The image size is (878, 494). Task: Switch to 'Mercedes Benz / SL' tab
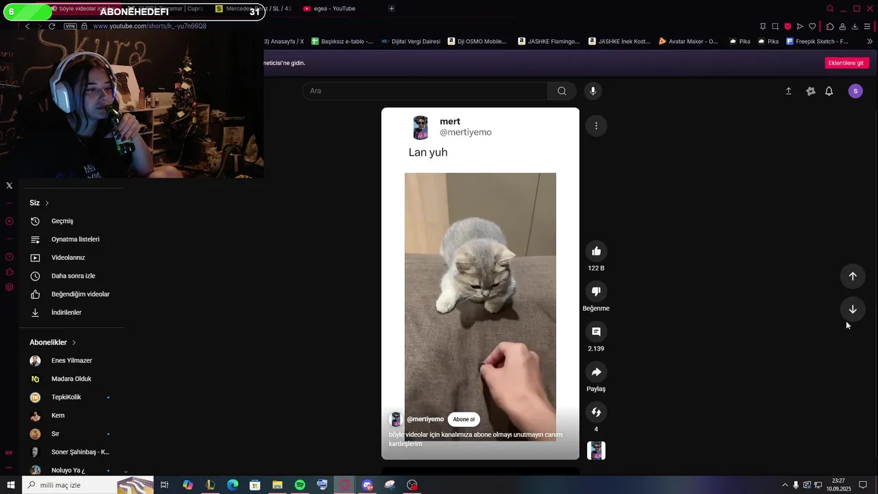pyautogui.click(x=253, y=9)
